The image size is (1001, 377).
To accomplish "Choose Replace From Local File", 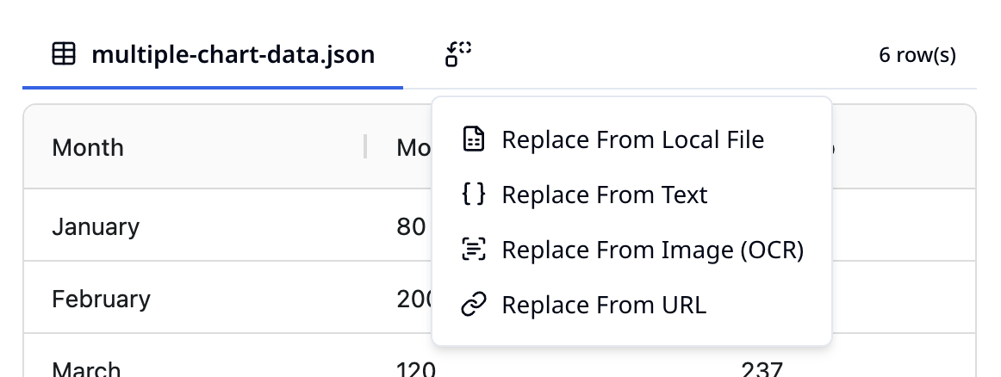I will (x=632, y=139).
